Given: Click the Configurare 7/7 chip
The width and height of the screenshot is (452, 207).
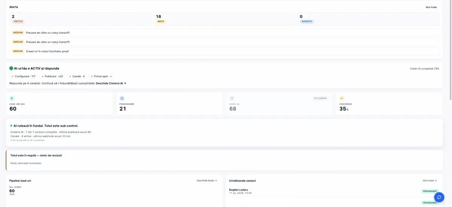Looking at the screenshot, I should tap(23, 76).
